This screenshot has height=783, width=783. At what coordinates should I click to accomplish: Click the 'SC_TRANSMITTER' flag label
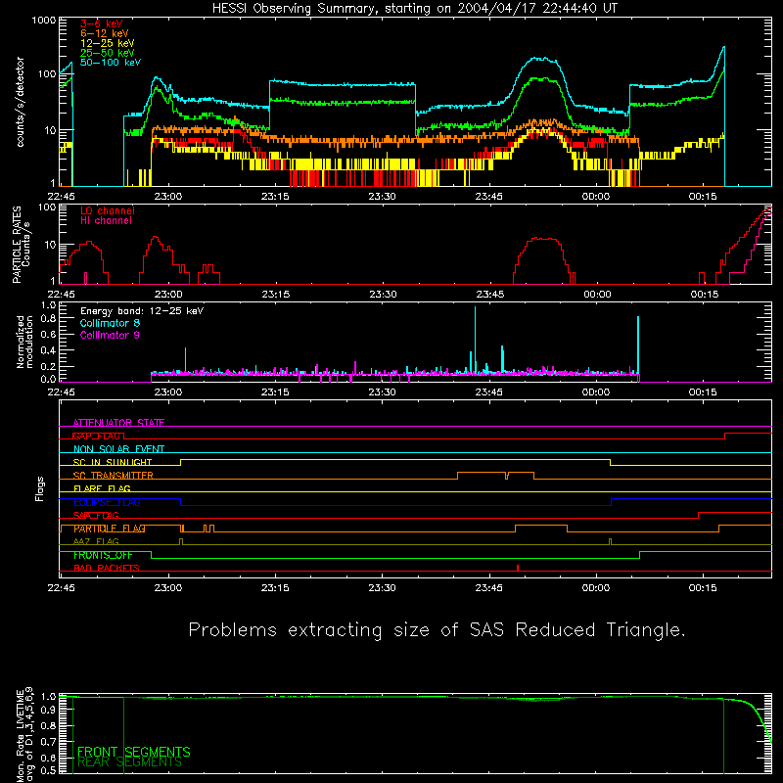[x=114, y=476]
